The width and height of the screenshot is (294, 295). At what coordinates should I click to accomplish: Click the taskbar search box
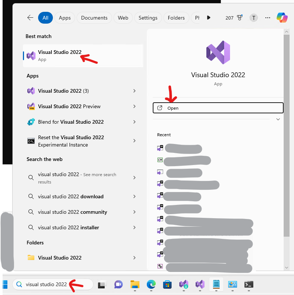[x=53, y=284]
